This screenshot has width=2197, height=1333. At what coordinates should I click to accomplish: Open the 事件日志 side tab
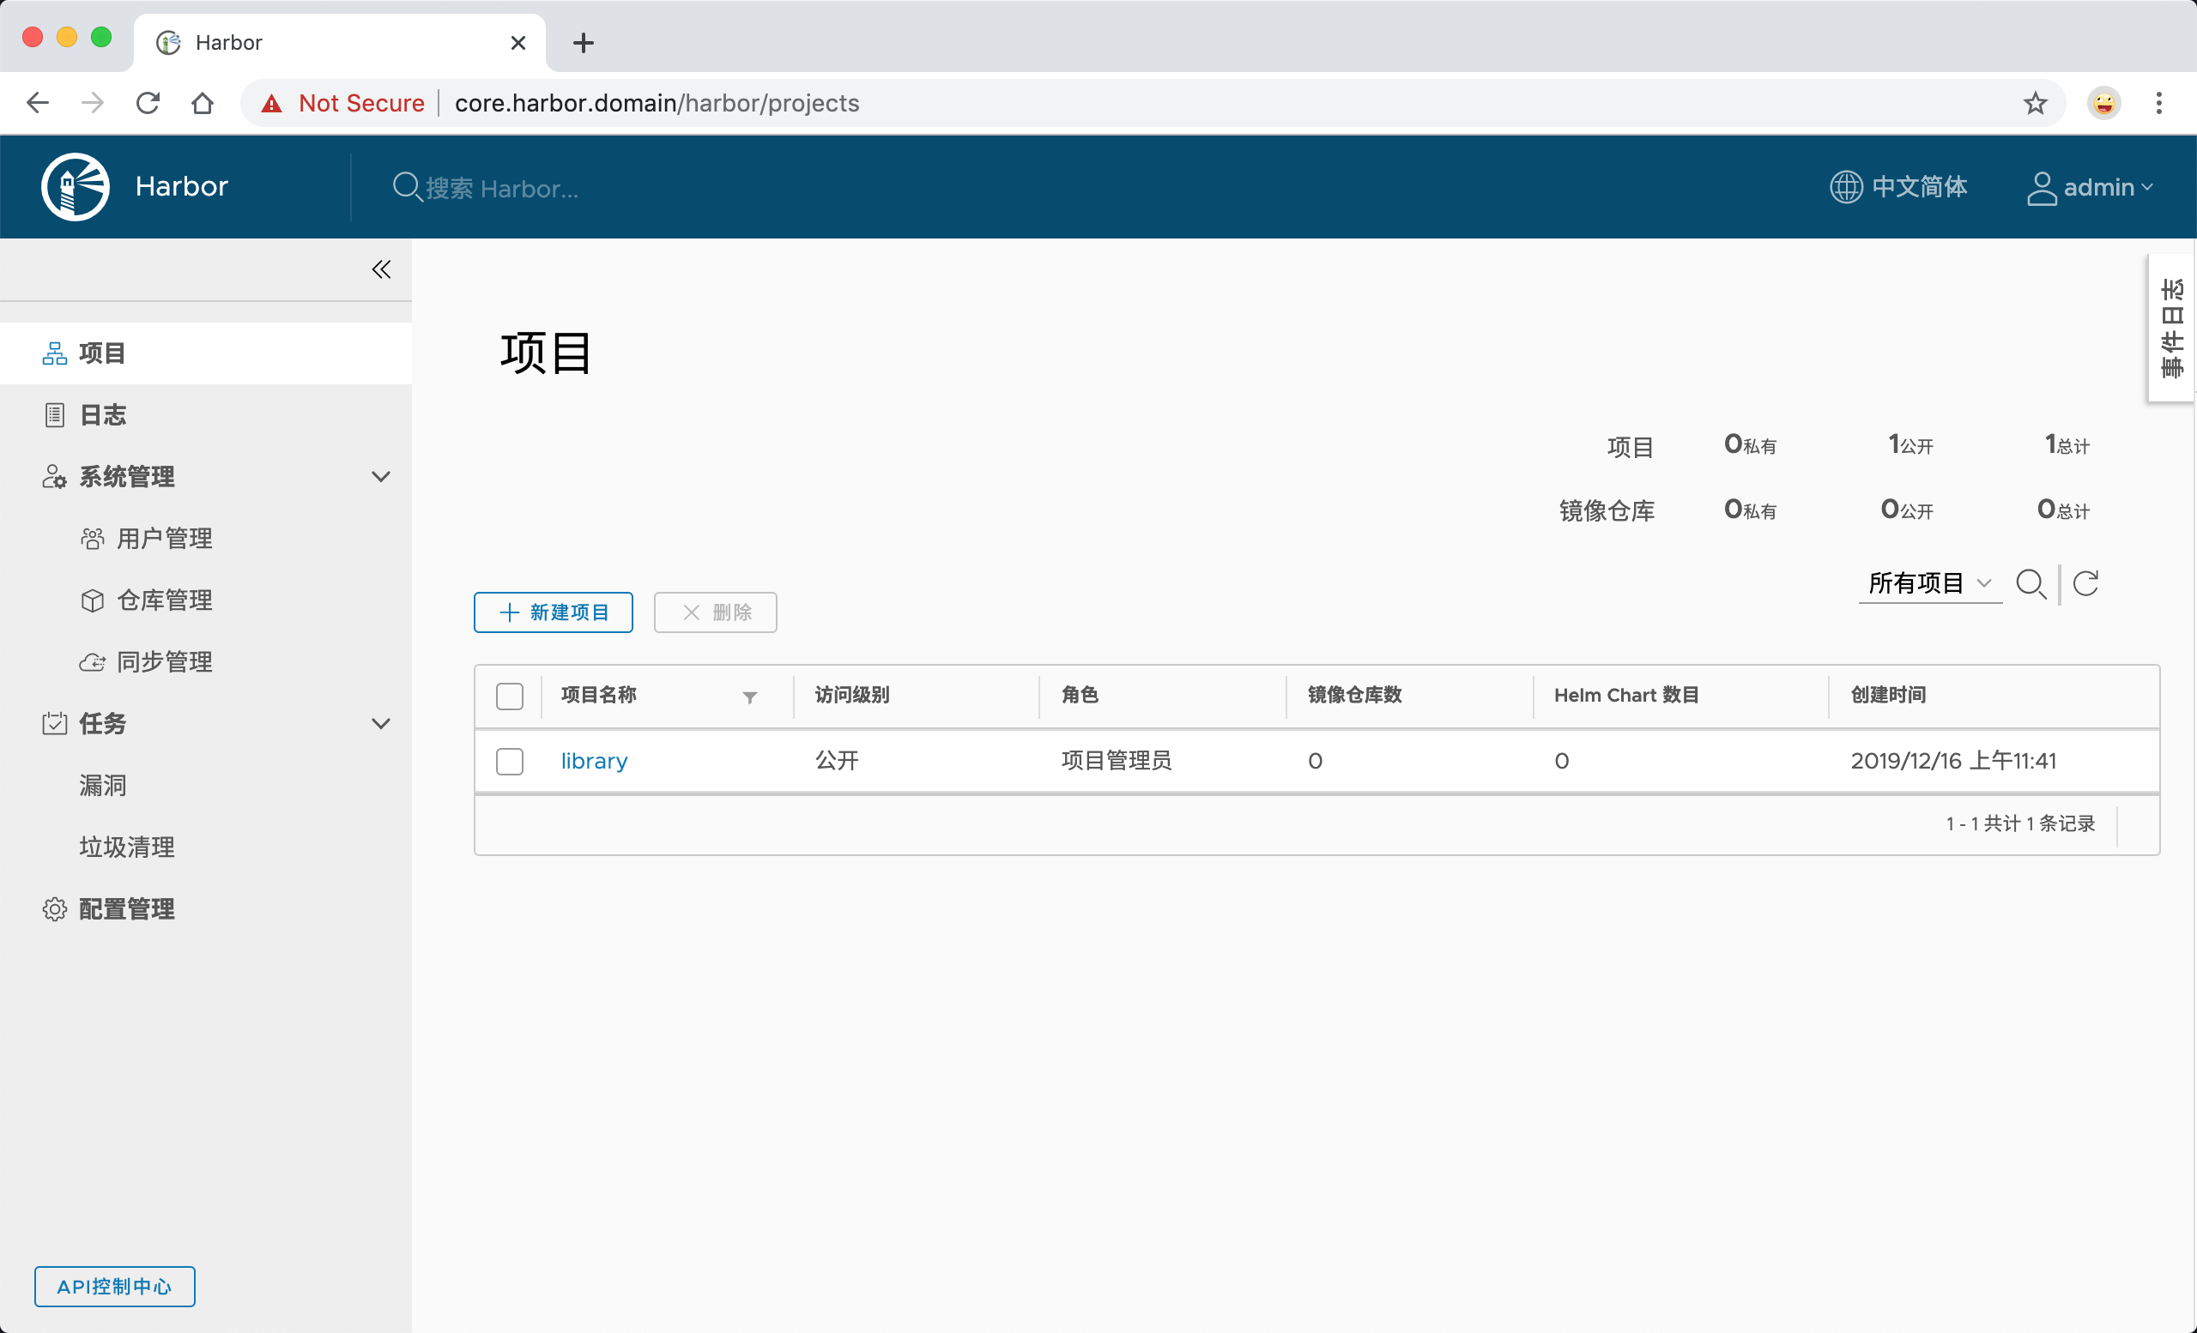[x=2171, y=328]
